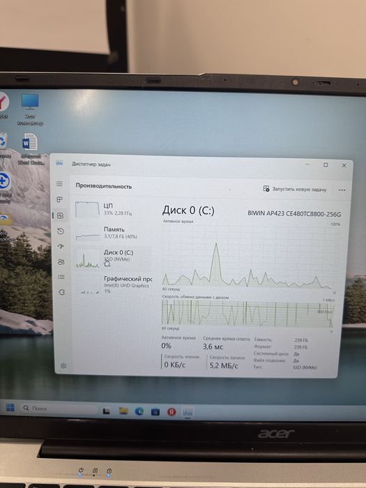Open the three-dots more options menu
The width and height of the screenshot is (366, 488).
pyautogui.click(x=342, y=190)
